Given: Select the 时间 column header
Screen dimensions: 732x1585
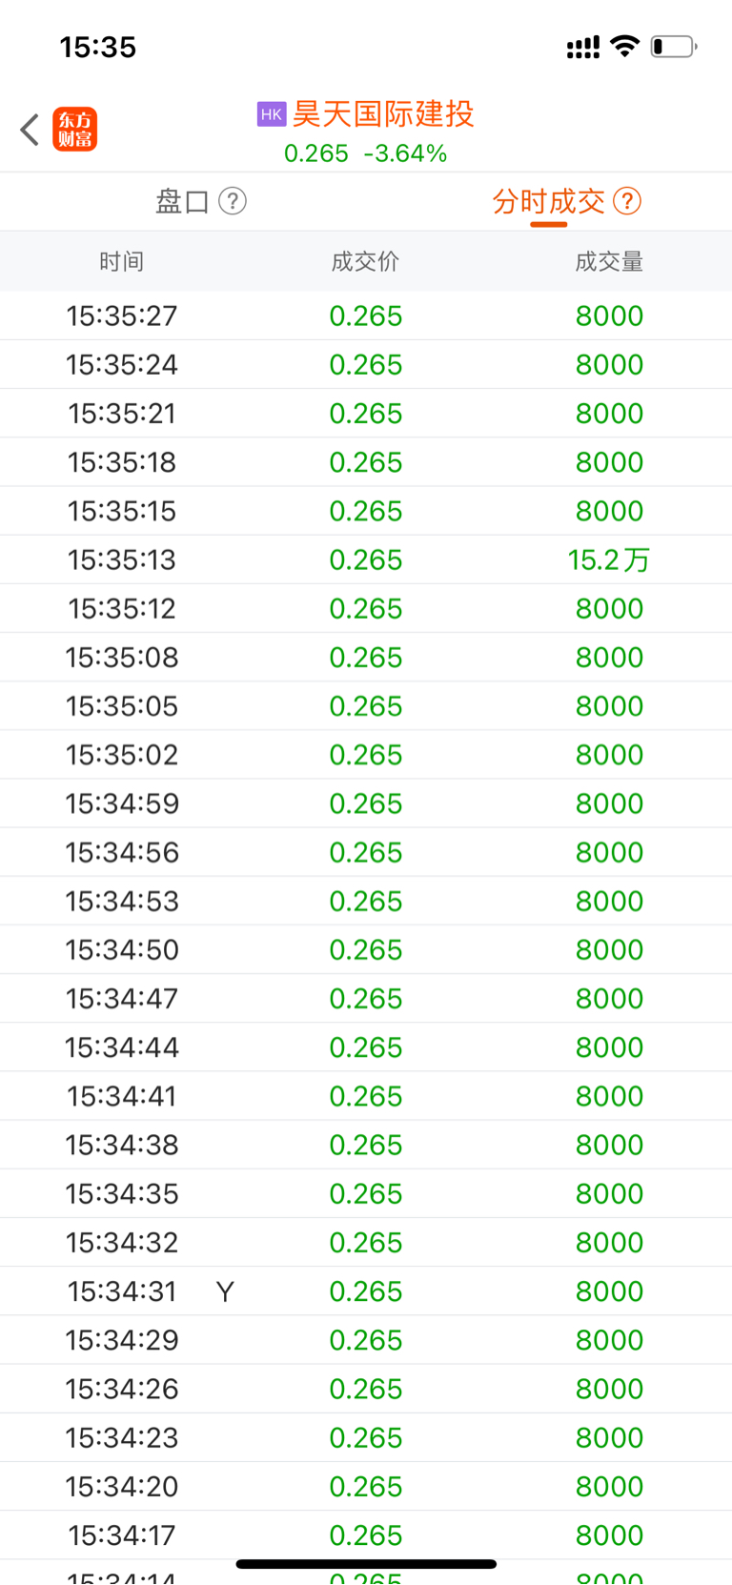Looking at the screenshot, I should [122, 261].
